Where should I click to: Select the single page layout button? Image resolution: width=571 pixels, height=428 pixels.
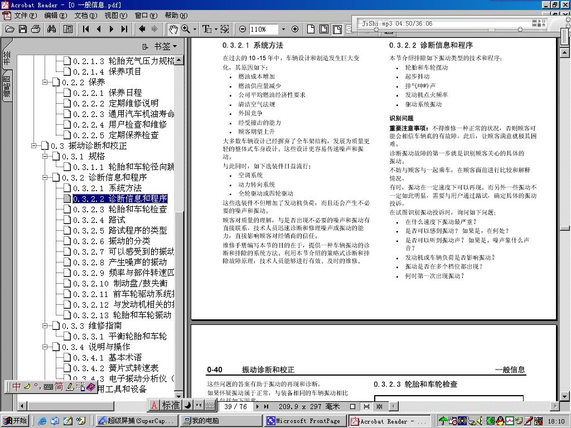click(352, 406)
